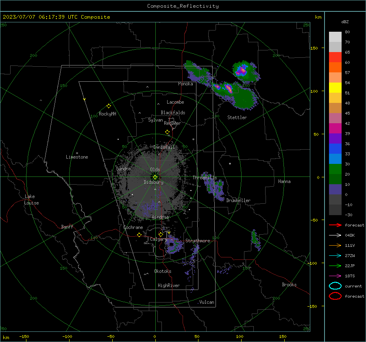Select the white 04DK arrow in legend

point(335,235)
